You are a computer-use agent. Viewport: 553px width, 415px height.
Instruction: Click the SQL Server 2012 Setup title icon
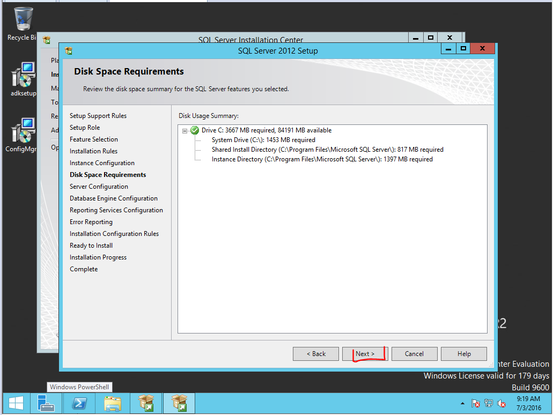point(69,51)
